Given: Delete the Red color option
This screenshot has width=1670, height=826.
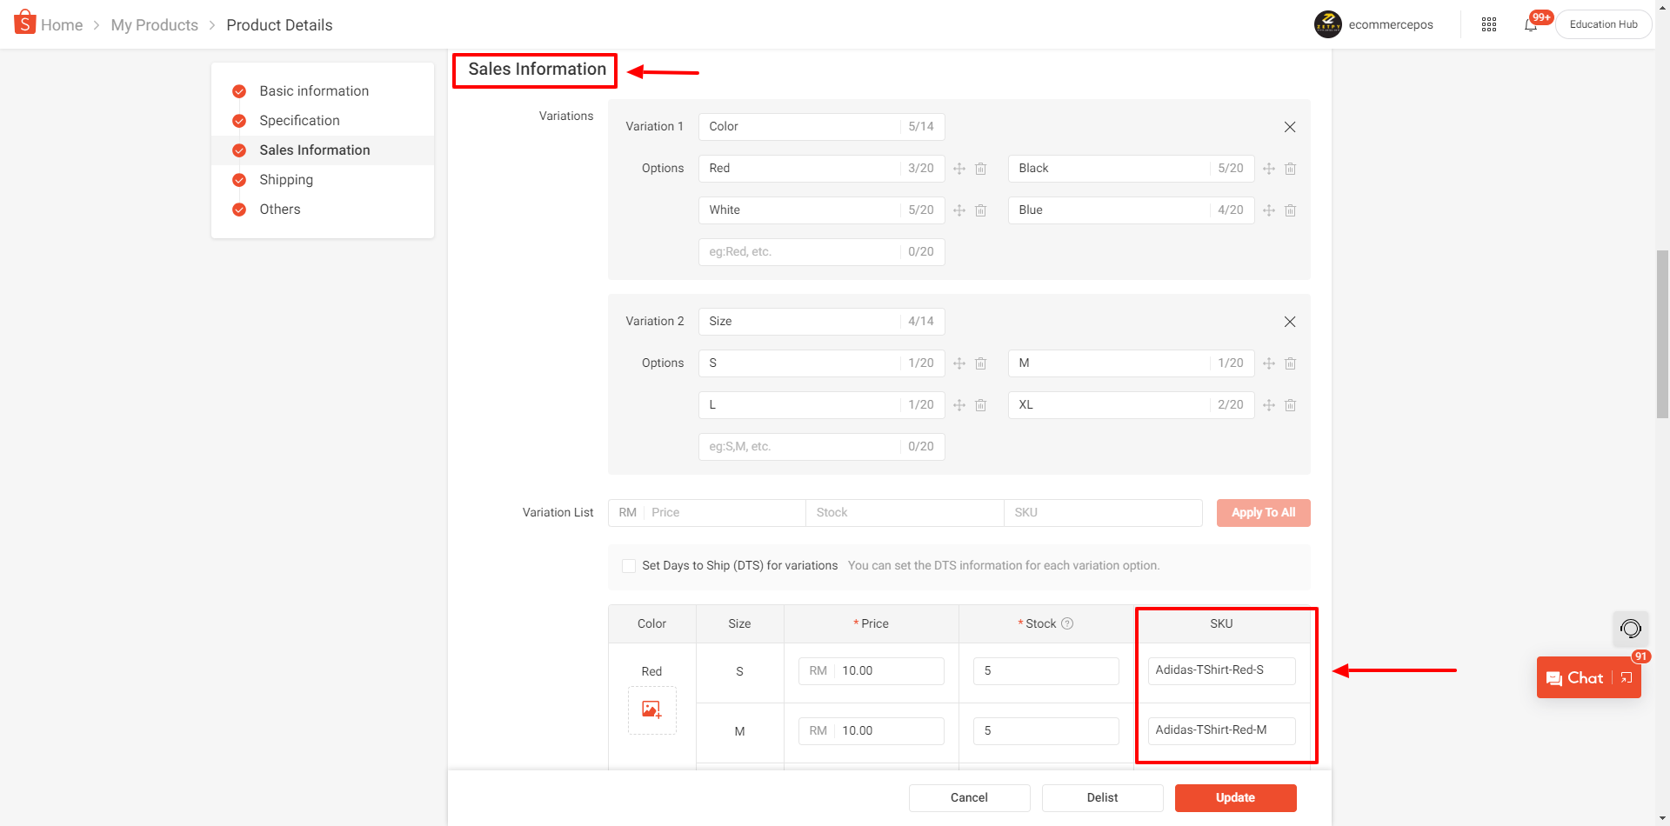Looking at the screenshot, I should [980, 169].
